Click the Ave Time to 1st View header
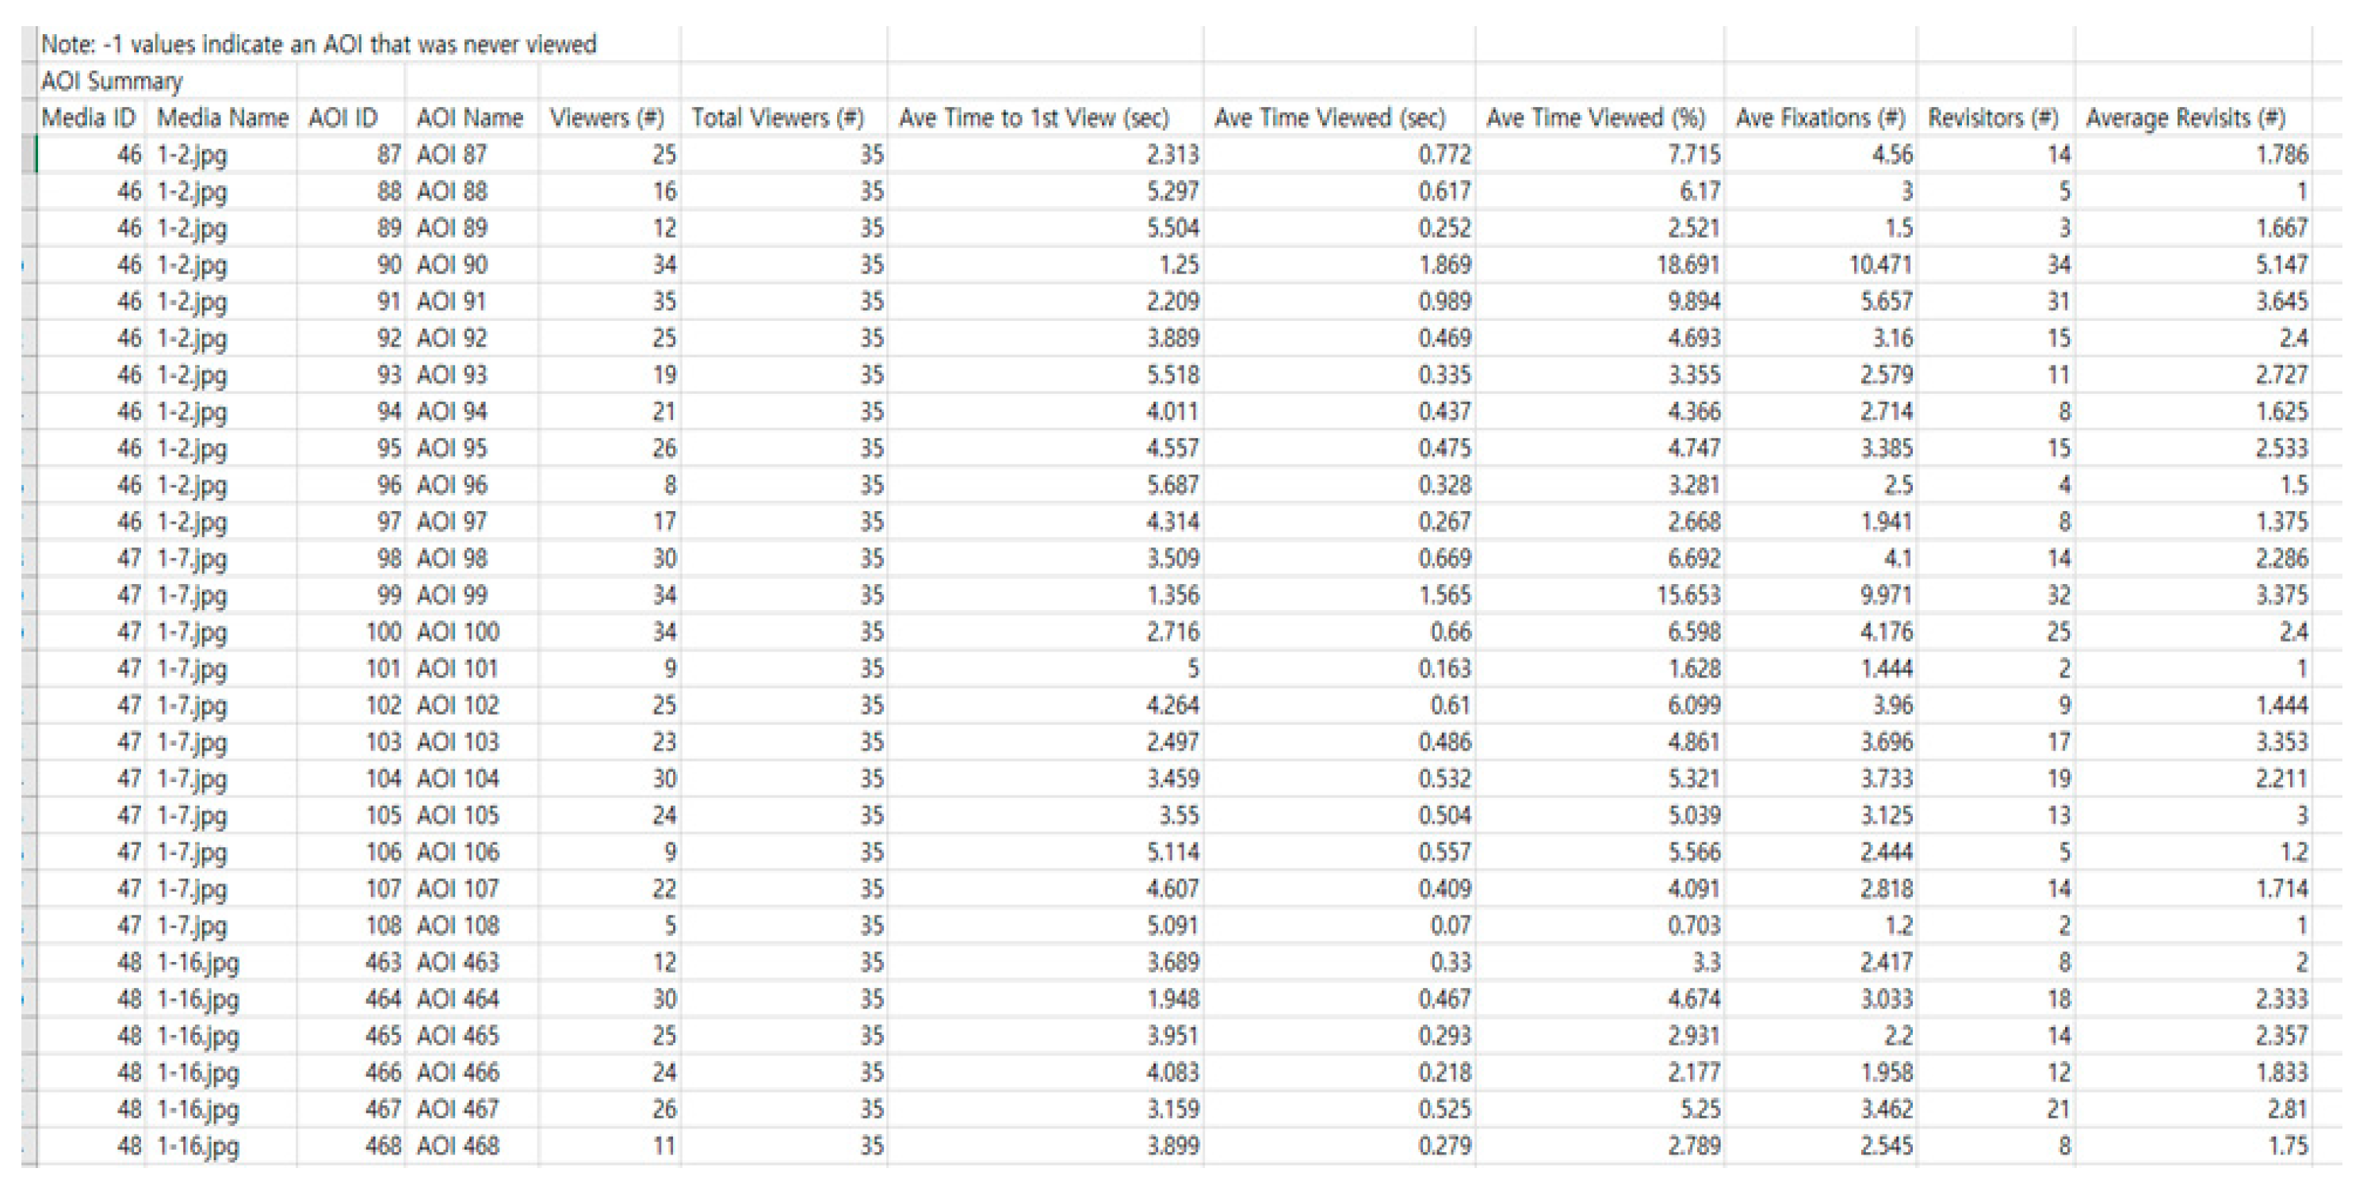 point(1034,117)
